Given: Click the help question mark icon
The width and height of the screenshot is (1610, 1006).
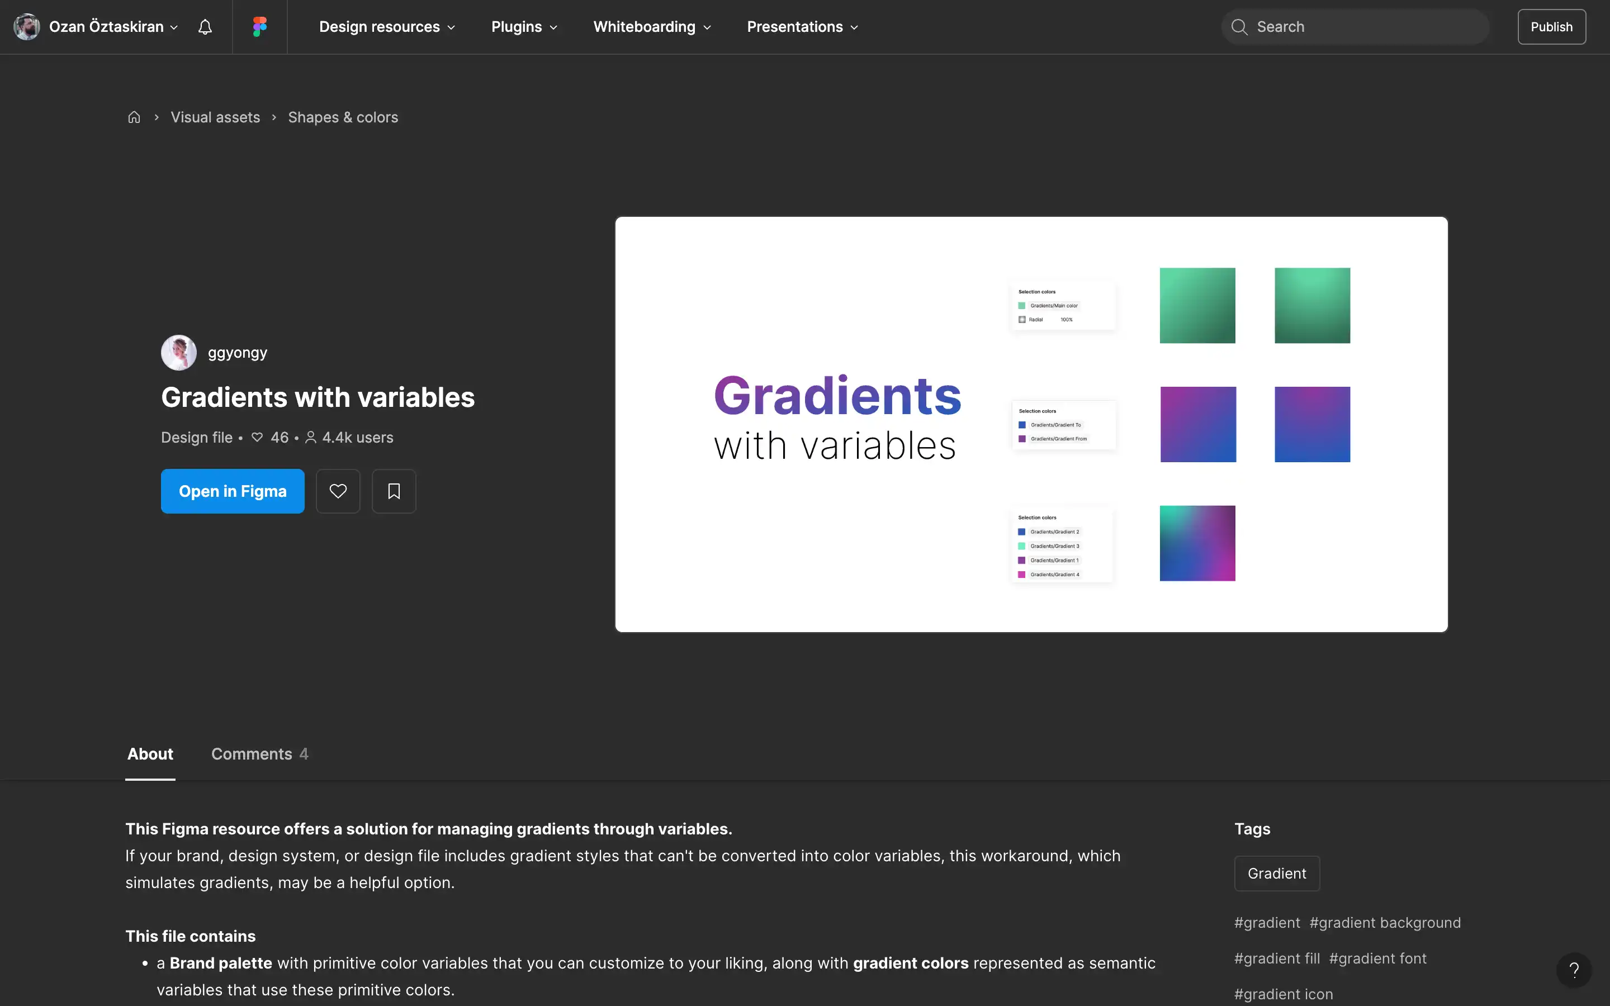Looking at the screenshot, I should 1574,970.
